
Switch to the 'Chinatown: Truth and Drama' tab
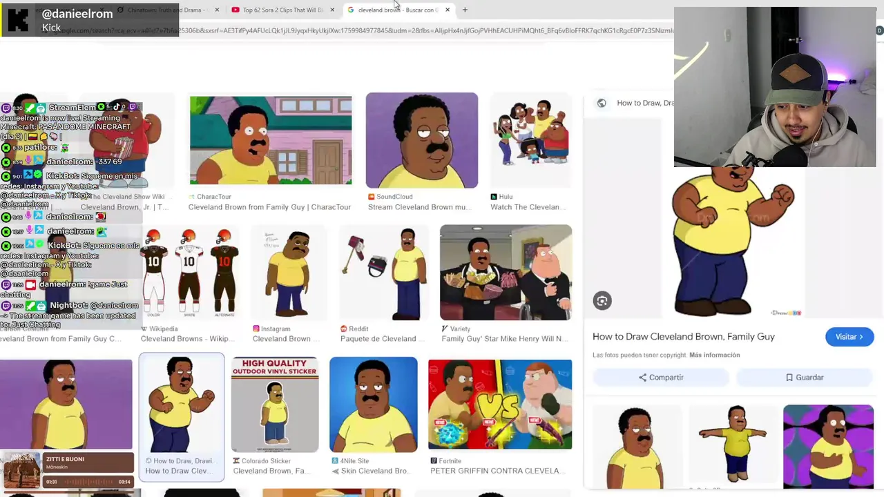coord(166,10)
